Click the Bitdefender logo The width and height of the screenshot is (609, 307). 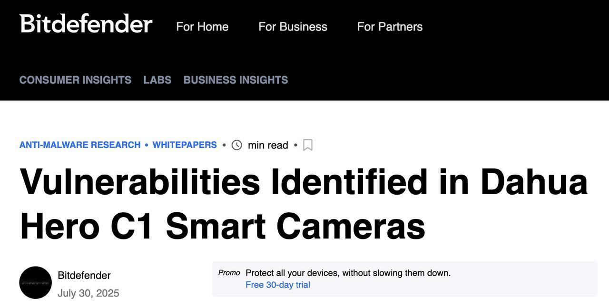click(x=86, y=23)
